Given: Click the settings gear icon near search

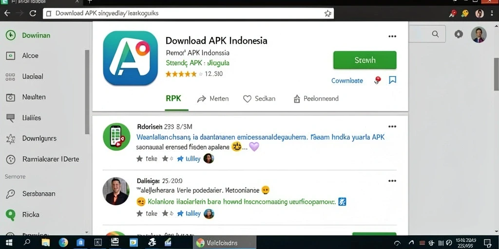Looking at the screenshot, I should point(459,34).
